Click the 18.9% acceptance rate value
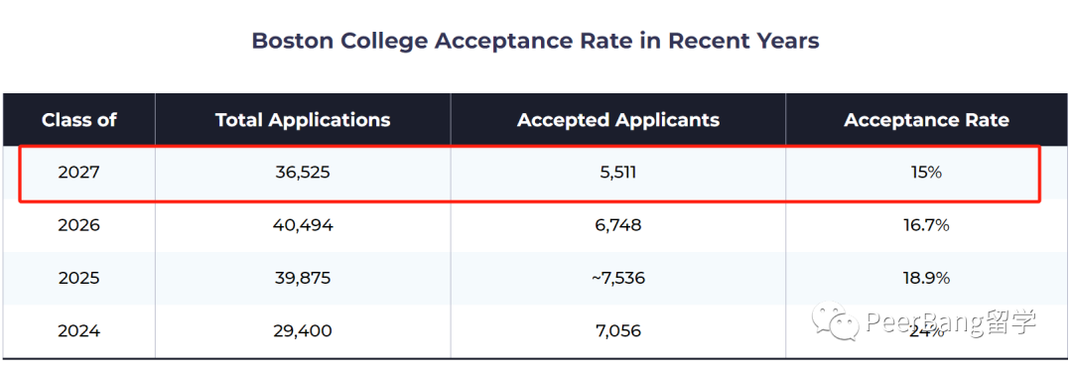The image size is (1072, 373). [926, 278]
